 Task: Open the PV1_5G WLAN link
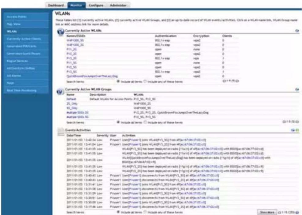click(x=72, y=63)
